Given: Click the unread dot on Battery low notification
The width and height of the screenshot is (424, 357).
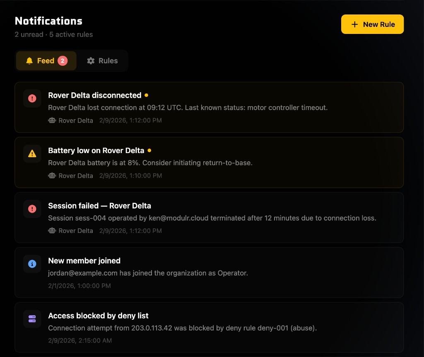Looking at the screenshot, I should click(149, 150).
